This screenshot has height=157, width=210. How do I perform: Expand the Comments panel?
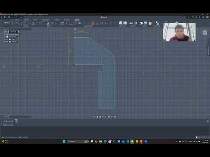30,117
